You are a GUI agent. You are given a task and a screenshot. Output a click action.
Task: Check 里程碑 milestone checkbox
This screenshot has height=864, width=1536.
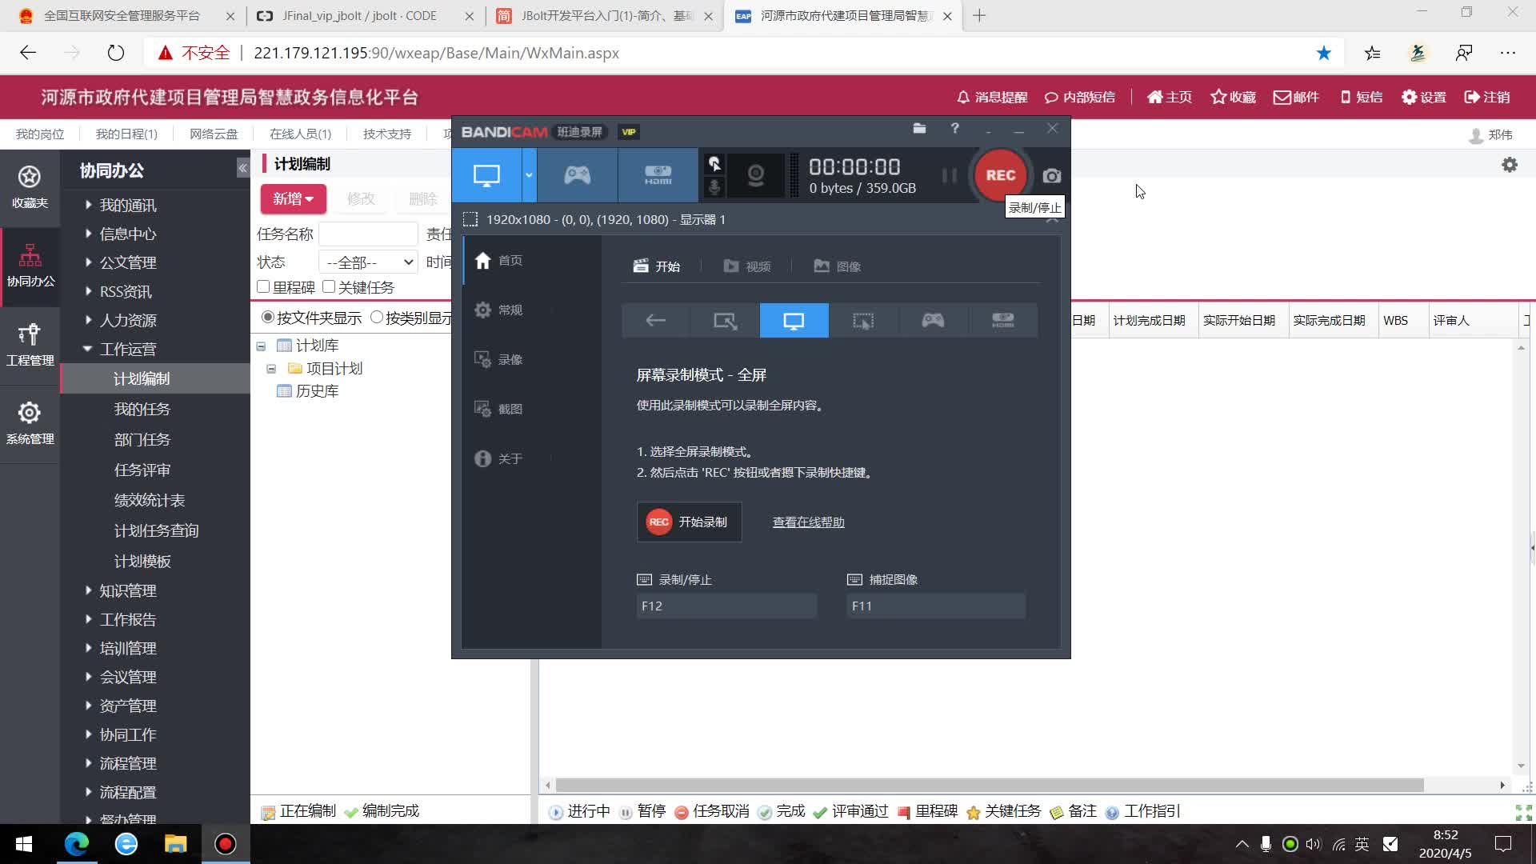(x=263, y=287)
